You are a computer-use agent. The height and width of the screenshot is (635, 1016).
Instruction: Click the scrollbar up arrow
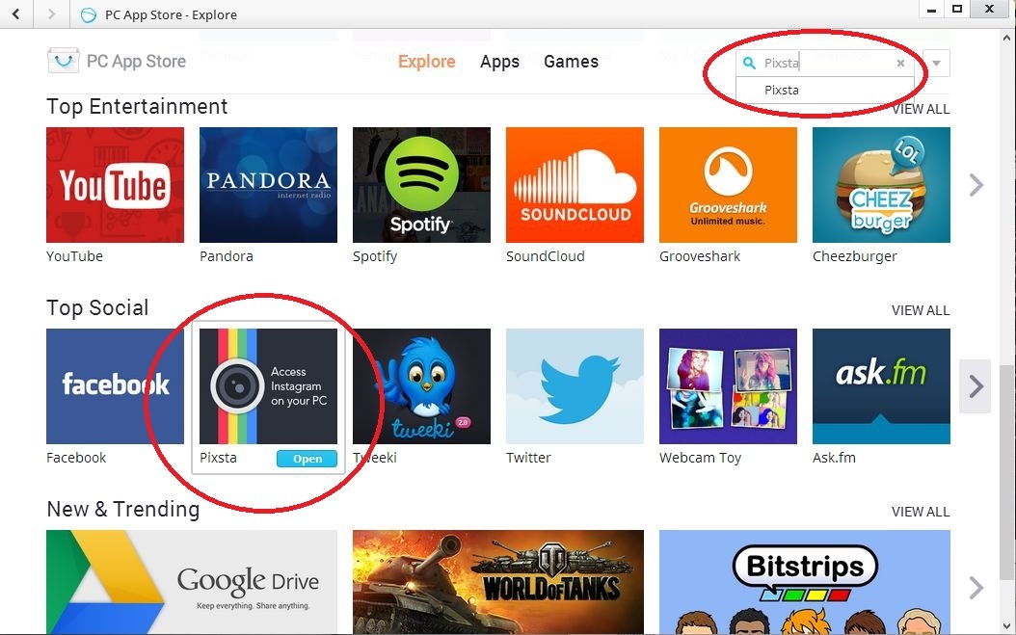click(x=1009, y=38)
